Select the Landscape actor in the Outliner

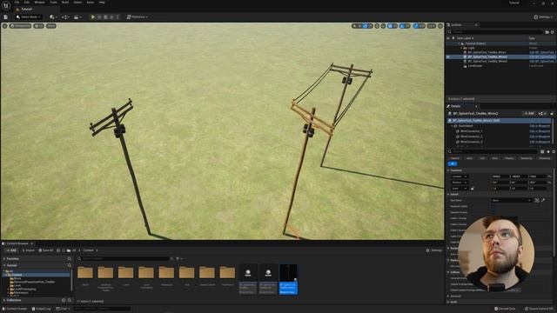click(475, 66)
